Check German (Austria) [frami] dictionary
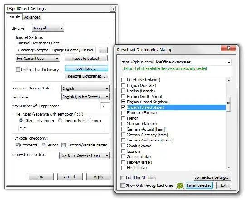Screen dimensions: 245x200 point(123,129)
